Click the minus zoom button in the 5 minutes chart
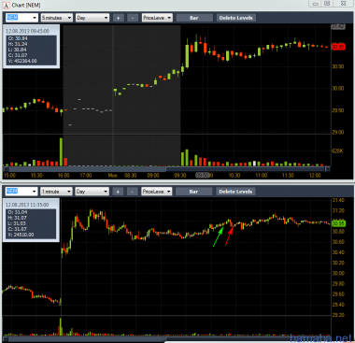The height and width of the screenshot is (343, 355). [x=133, y=18]
